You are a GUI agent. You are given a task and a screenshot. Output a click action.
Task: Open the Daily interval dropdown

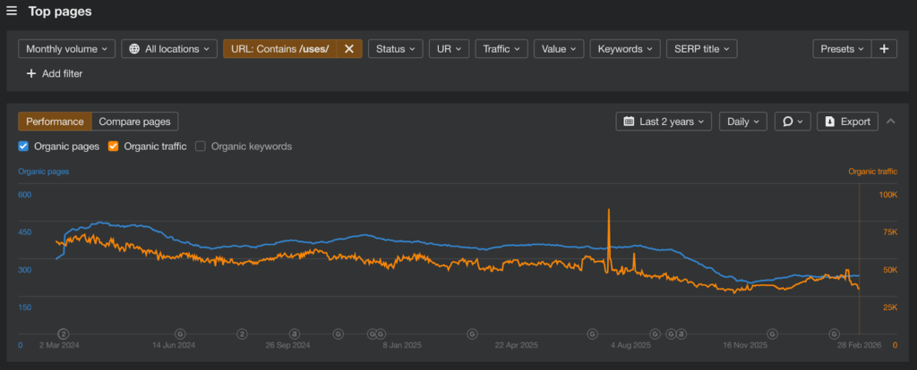742,122
